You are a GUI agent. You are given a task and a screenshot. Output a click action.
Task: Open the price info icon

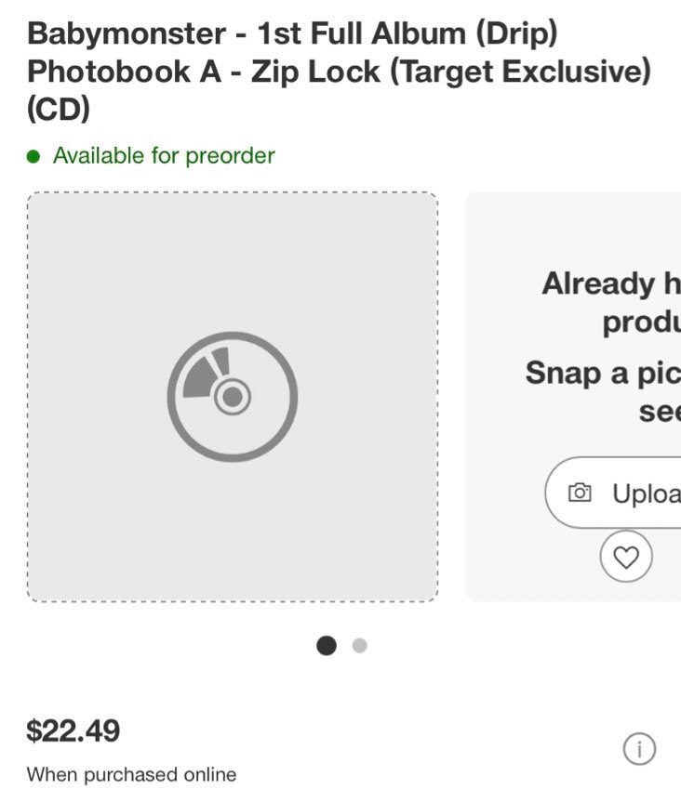[639, 748]
